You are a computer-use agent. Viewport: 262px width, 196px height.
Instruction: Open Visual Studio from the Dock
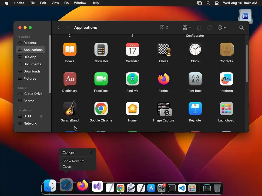click(x=97, y=186)
